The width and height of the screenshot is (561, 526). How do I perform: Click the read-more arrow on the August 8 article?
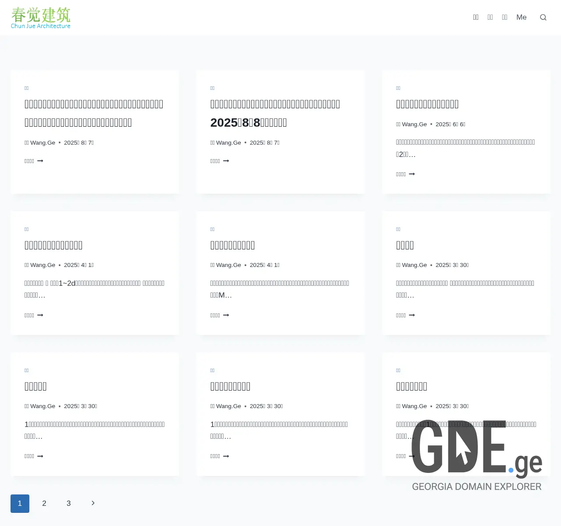[x=220, y=161]
